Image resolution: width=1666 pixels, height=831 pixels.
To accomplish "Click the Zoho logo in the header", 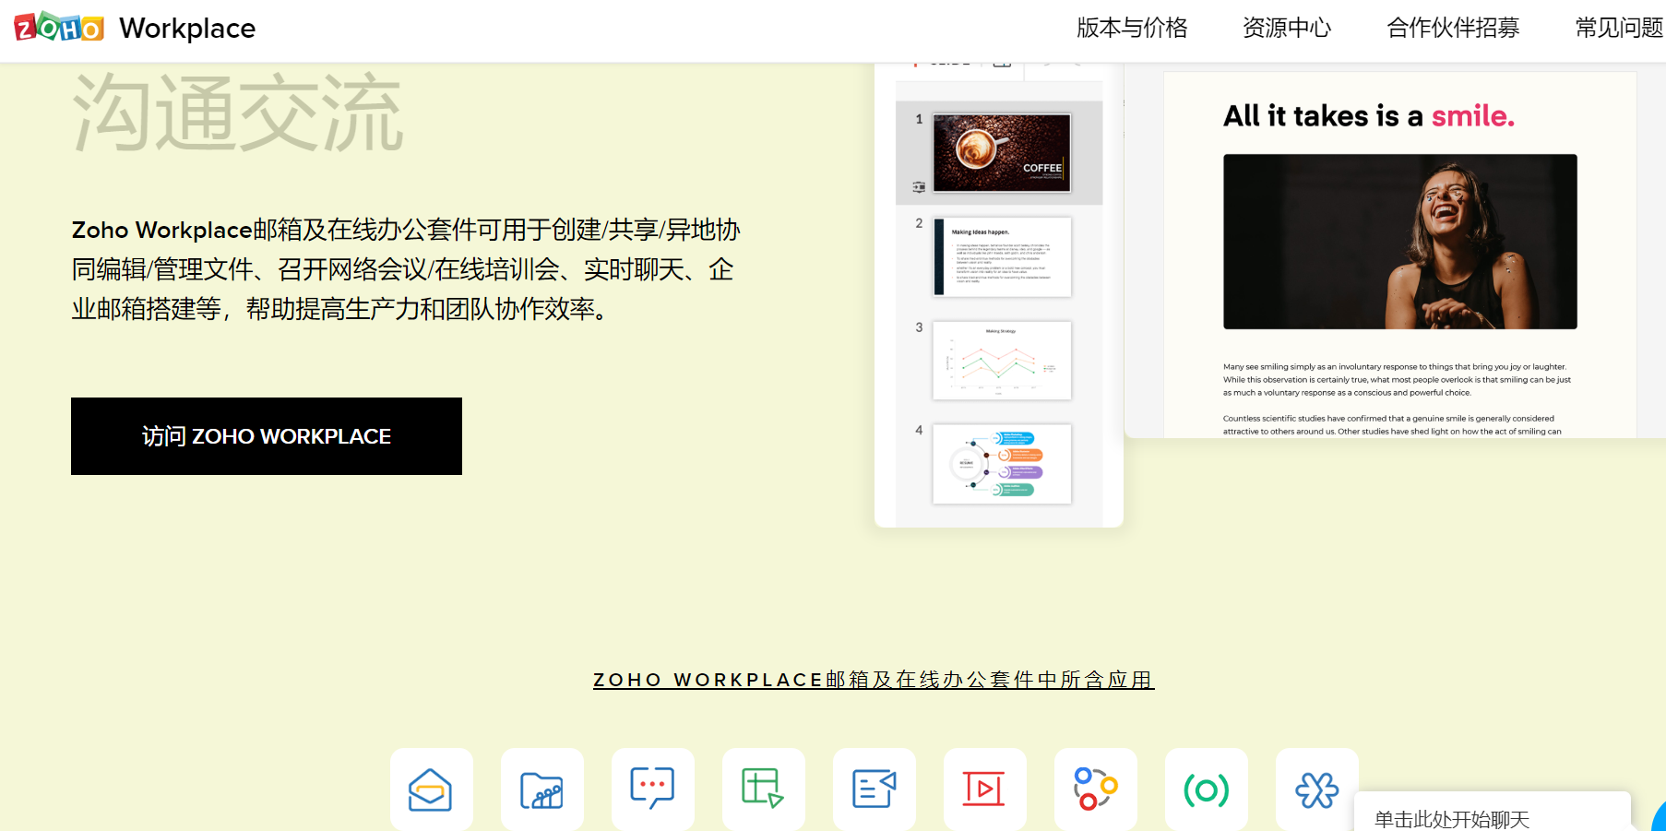I will pyautogui.click(x=59, y=28).
